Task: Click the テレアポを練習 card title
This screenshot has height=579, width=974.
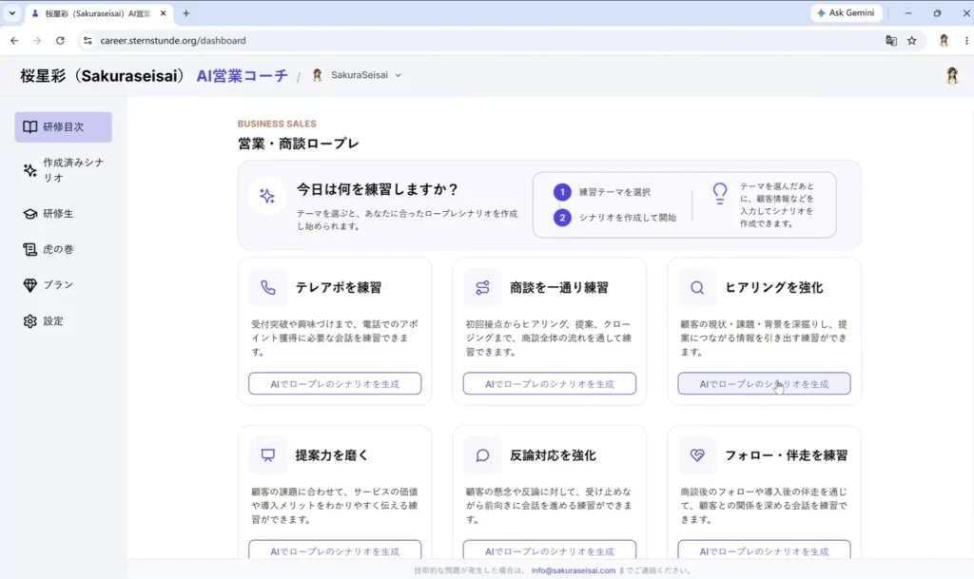Action: pos(339,287)
